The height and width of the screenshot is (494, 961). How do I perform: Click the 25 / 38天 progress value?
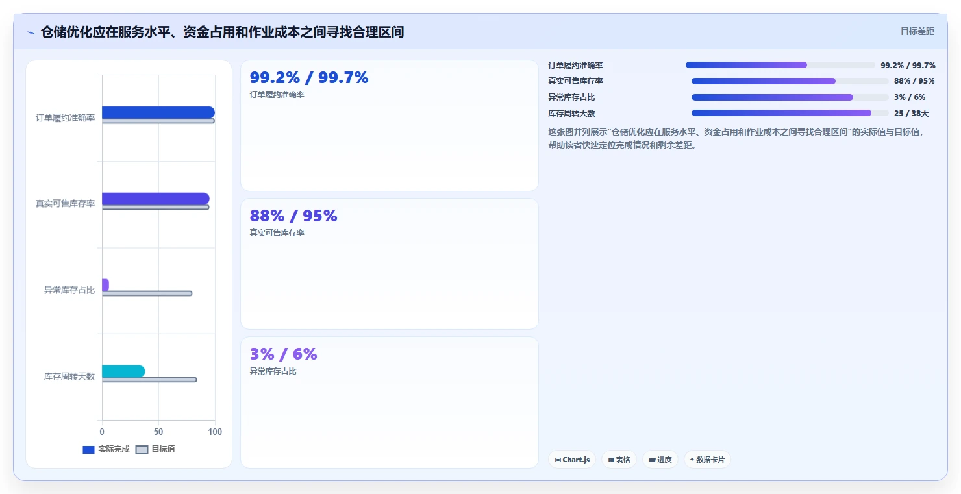coord(912,114)
